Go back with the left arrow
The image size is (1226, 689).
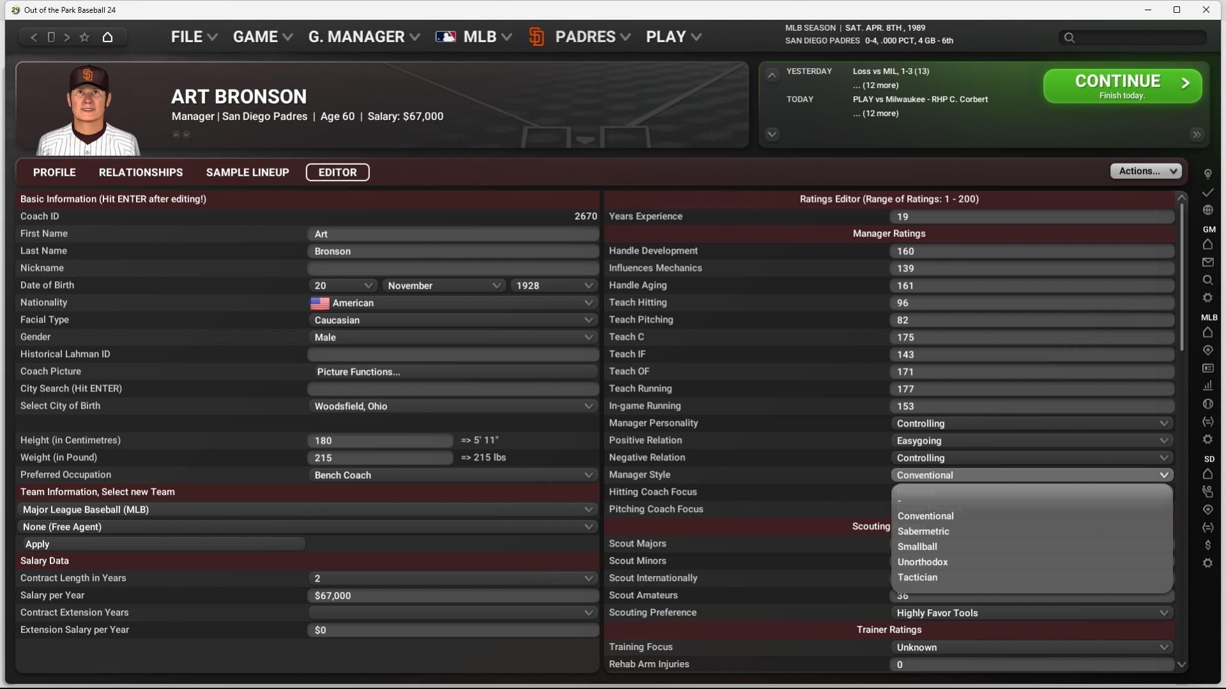click(x=34, y=37)
